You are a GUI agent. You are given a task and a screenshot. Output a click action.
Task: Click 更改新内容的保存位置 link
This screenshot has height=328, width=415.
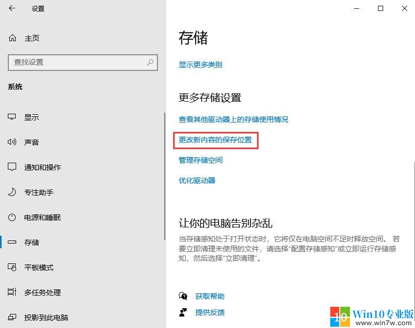point(215,140)
